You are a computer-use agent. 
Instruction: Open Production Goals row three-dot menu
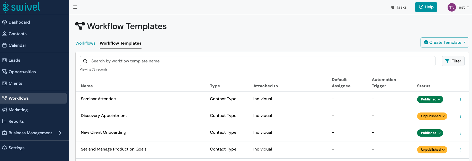tap(461, 150)
